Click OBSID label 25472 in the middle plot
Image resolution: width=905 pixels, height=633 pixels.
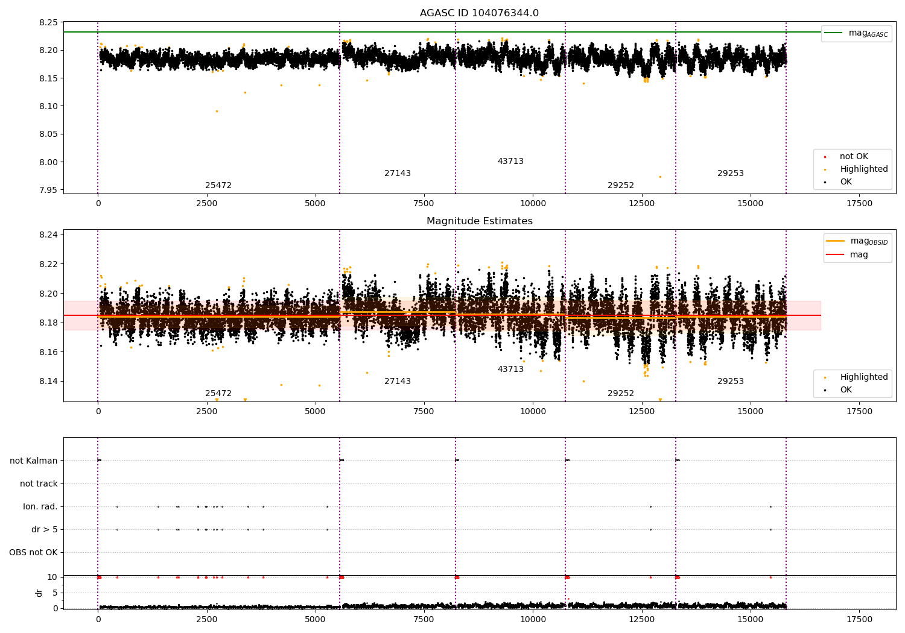pyautogui.click(x=218, y=394)
